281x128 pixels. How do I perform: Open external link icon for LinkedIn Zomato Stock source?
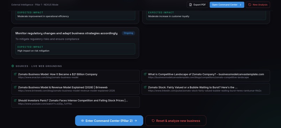coord(145,87)
